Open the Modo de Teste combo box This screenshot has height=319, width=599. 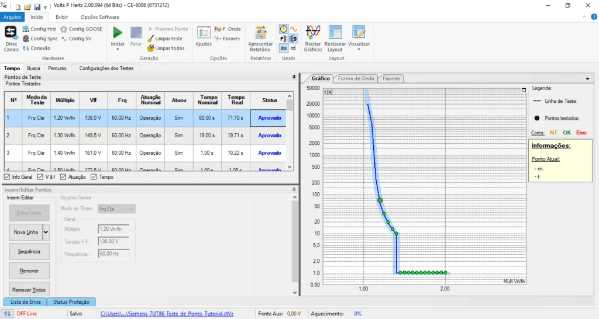pos(116,209)
